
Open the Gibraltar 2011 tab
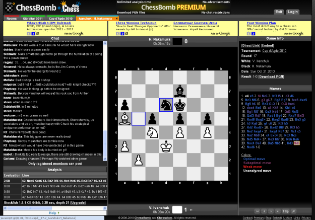point(33,18)
